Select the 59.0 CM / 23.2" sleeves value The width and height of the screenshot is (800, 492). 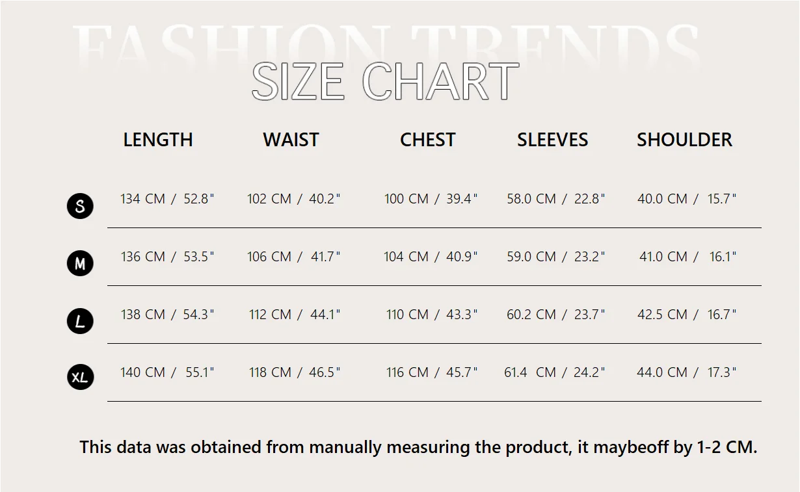(x=556, y=257)
